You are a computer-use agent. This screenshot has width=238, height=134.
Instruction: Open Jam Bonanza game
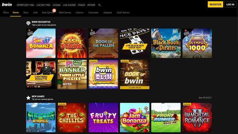[135, 118]
